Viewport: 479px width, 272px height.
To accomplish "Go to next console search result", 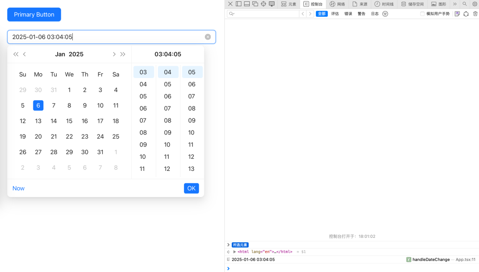I will (x=310, y=14).
